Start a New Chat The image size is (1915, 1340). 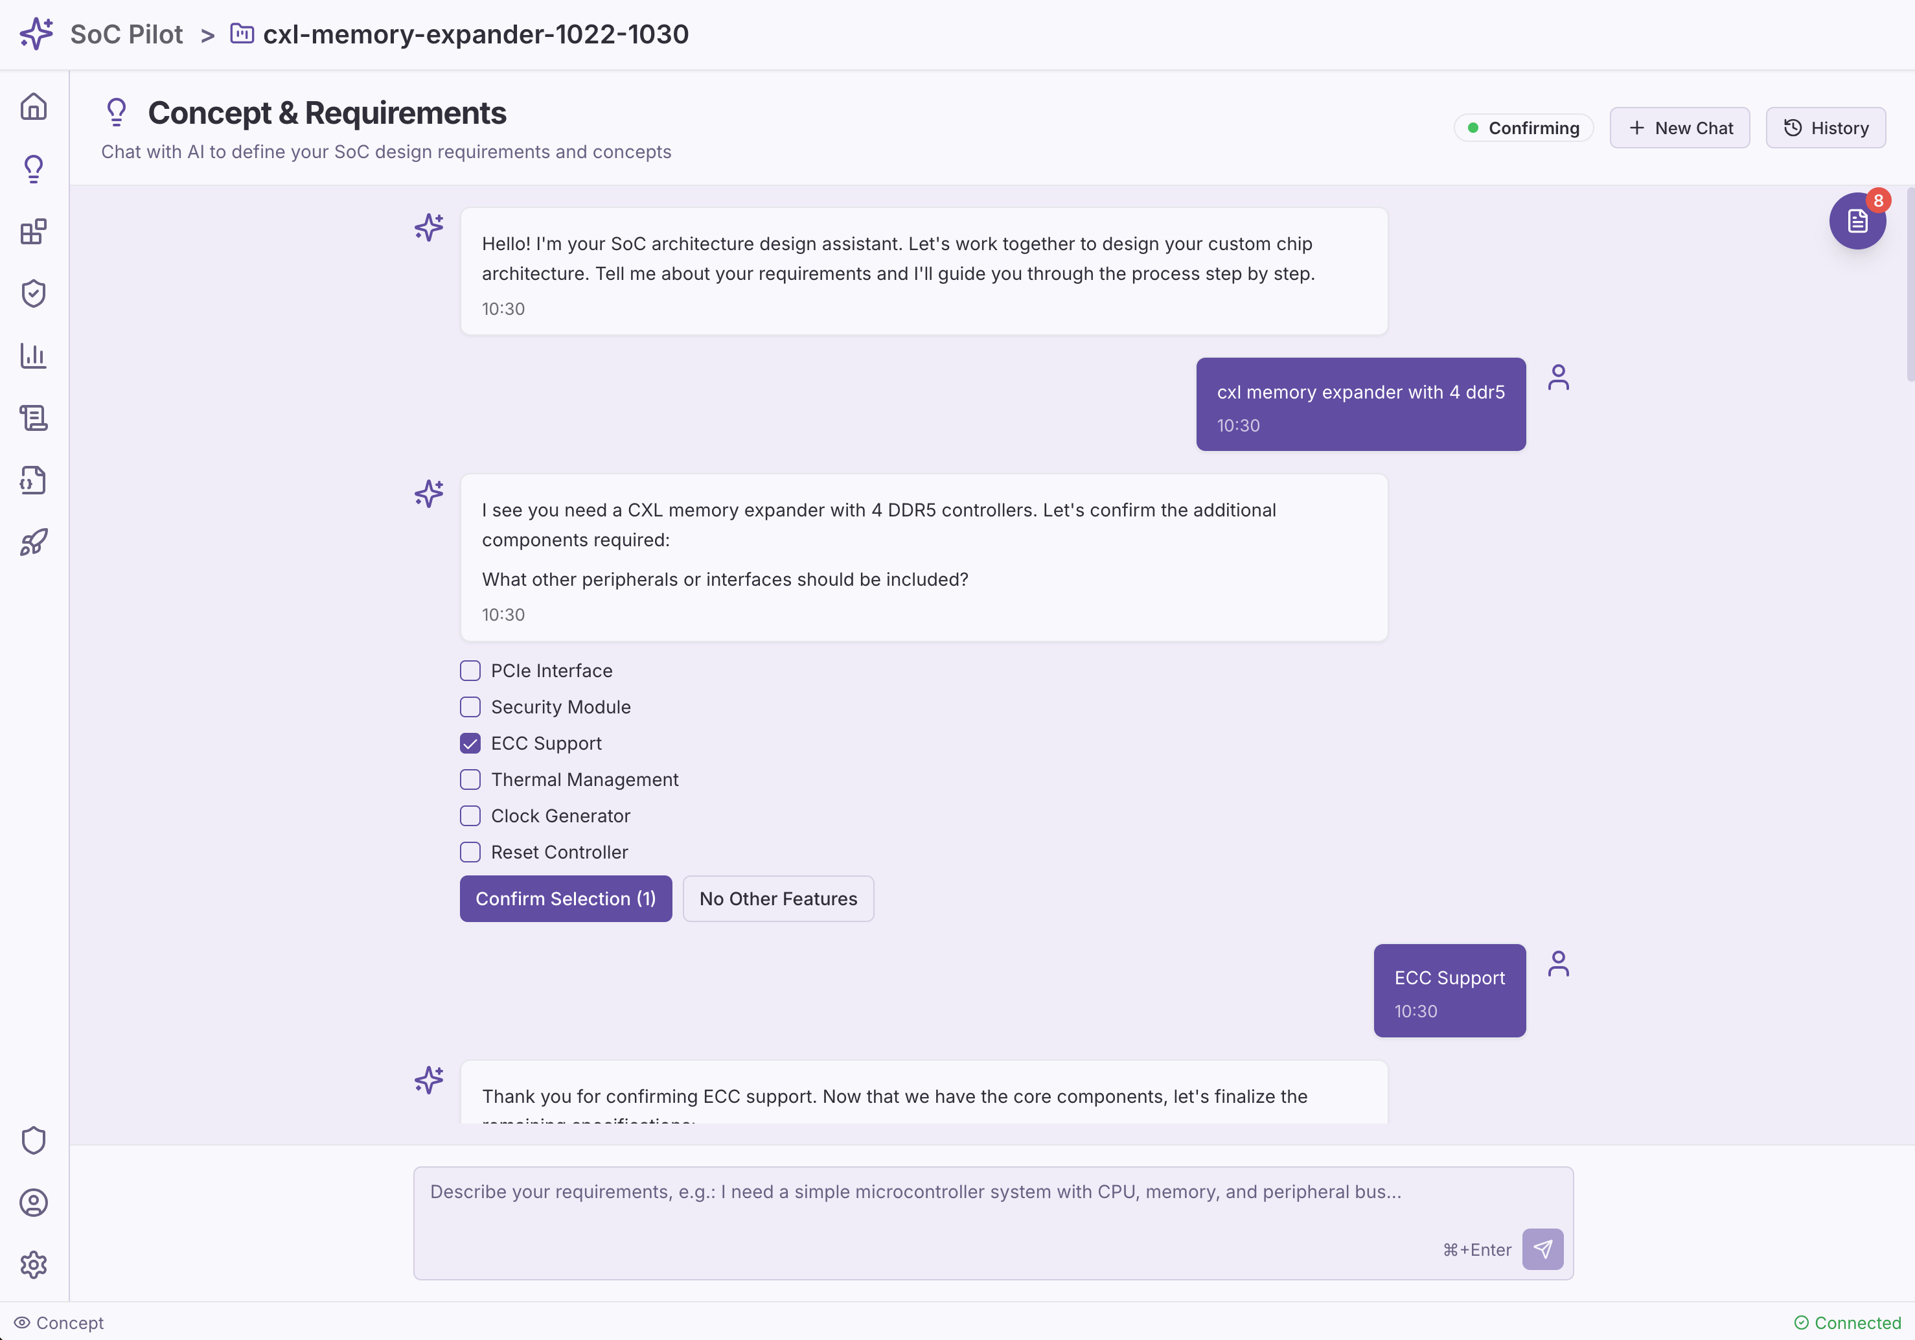1679,128
